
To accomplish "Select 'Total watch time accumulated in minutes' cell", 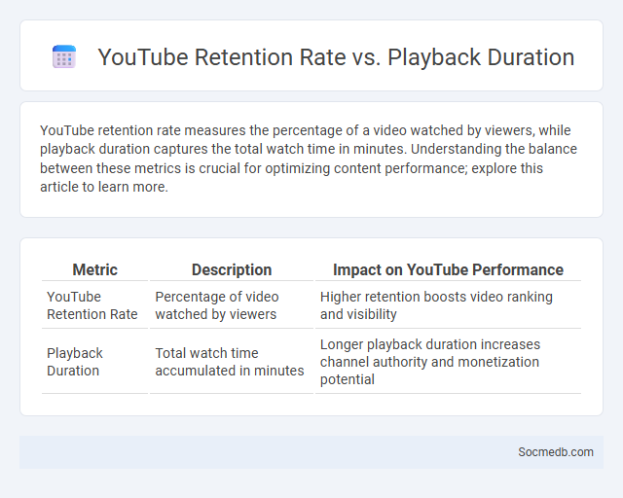I will coord(232,362).
